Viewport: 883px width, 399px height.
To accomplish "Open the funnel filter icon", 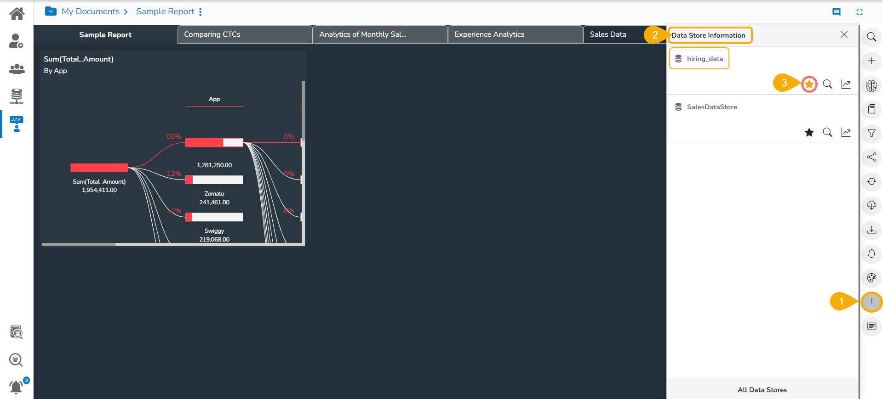I will pos(872,133).
